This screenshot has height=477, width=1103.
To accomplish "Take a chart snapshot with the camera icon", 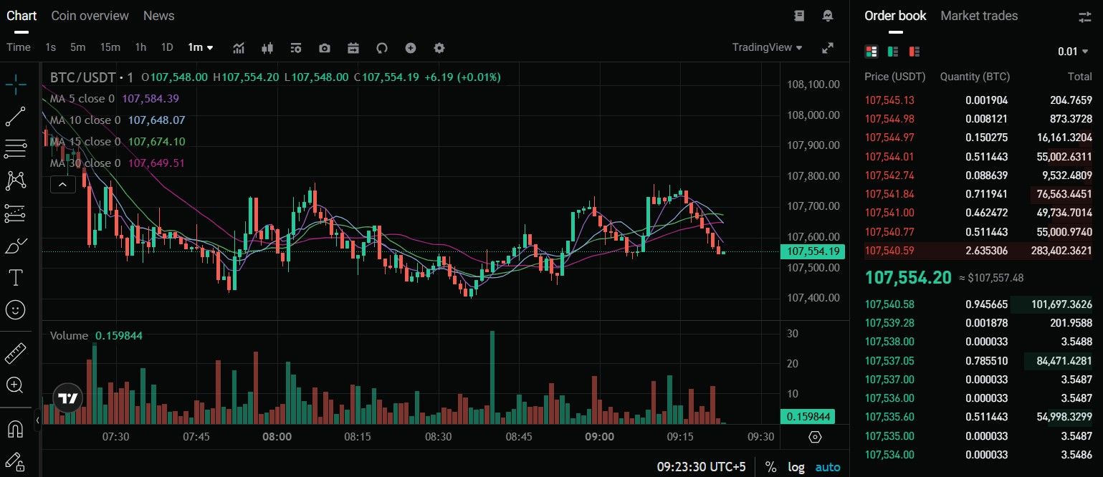I will tap(324, 47).
